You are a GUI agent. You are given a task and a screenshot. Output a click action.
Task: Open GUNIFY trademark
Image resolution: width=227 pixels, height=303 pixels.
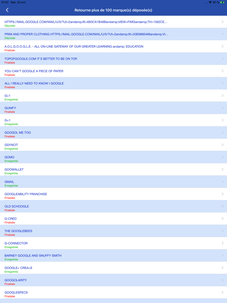pos(113,108)
